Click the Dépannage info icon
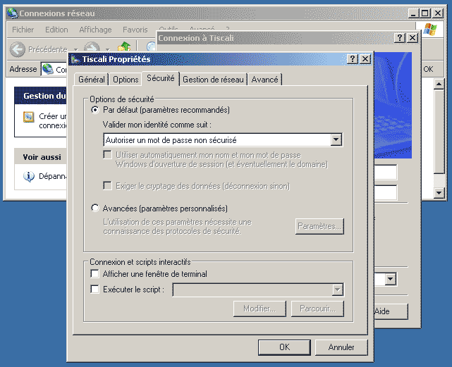Viewport: 452px width, 367px height. point(28,176)
